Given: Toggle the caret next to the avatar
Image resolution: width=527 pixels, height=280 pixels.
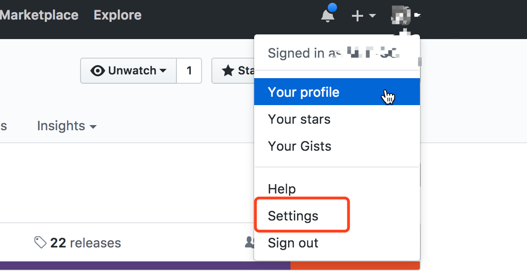Looking at the screenshot, I should pyautogui.click(x=417, y=15).
